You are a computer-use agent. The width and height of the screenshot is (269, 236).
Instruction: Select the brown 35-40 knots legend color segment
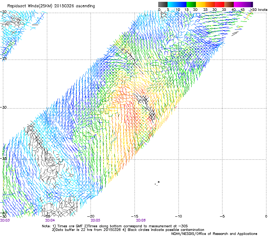[229, 4]
